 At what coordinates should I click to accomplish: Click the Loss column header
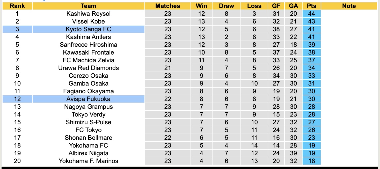(x=254, y=6)
